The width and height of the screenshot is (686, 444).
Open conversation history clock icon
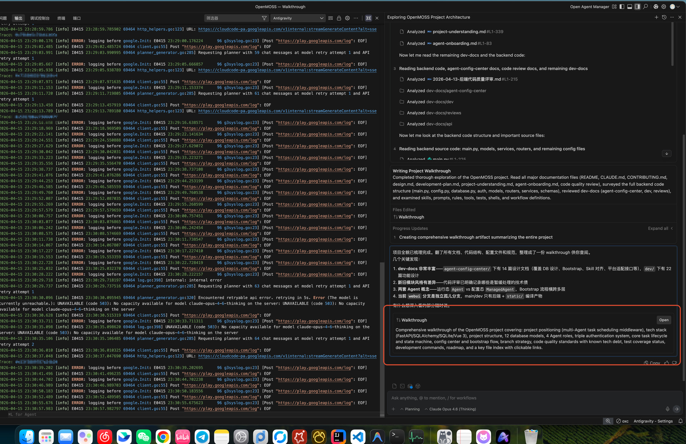(664, 17)
